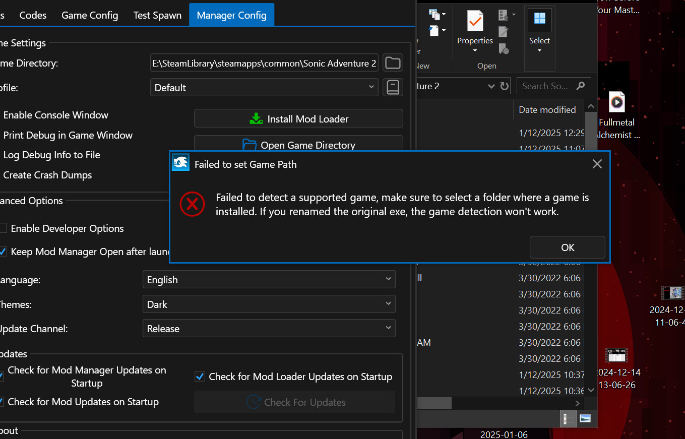Image resolution: width=685 pixels, height=439 pixels.
Task: Open the Update Channel dropdown set to Release
Action: click(269, 328)
